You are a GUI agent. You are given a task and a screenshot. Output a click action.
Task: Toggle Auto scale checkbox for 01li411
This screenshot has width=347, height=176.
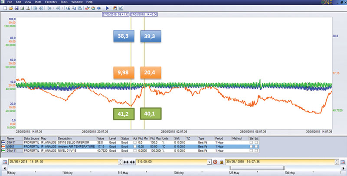point(135,143)
